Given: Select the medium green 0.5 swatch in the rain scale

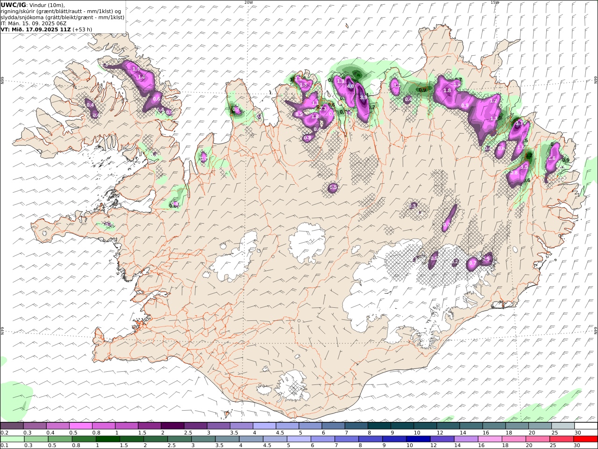Looking at the screenshot, I should pyautogui.click(x=60, y=439).
